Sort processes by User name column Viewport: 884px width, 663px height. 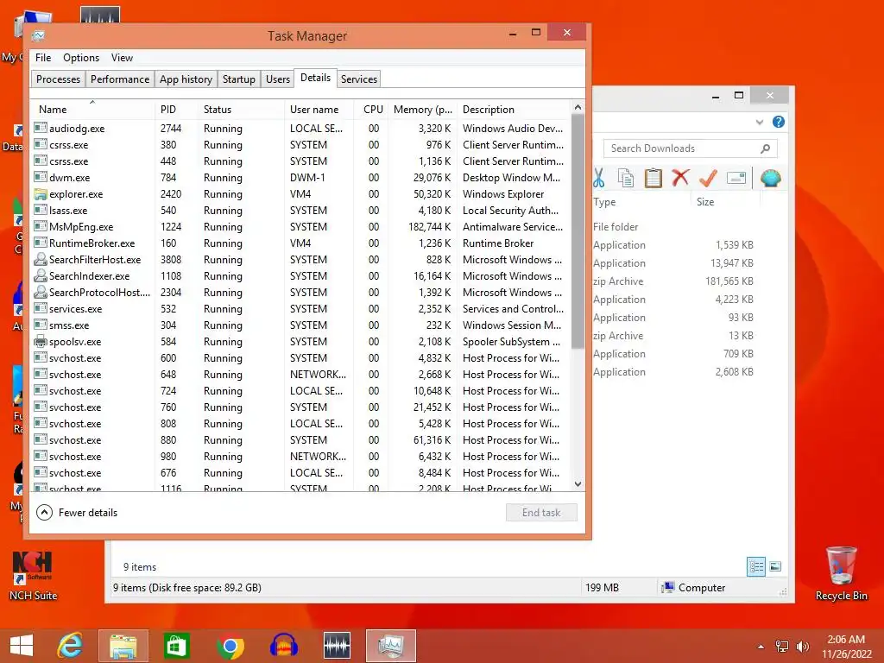319,110
